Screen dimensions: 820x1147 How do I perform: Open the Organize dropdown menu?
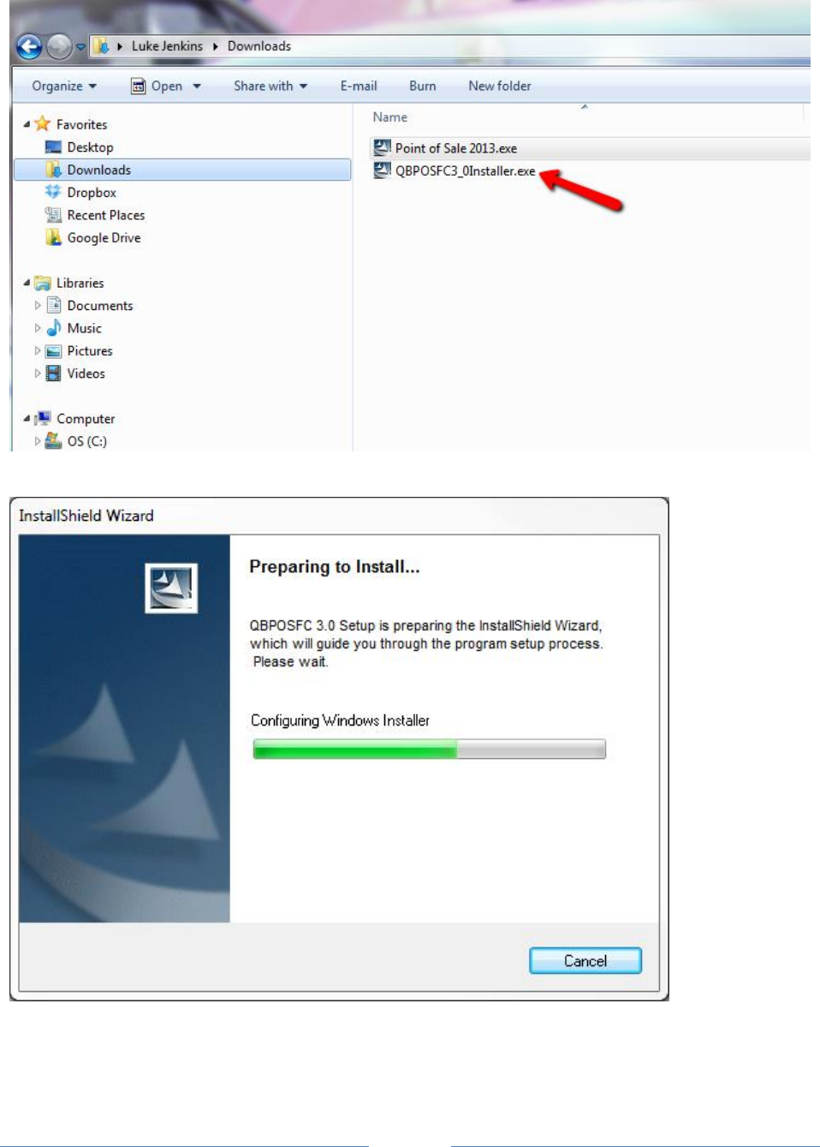tap(64, 86)
